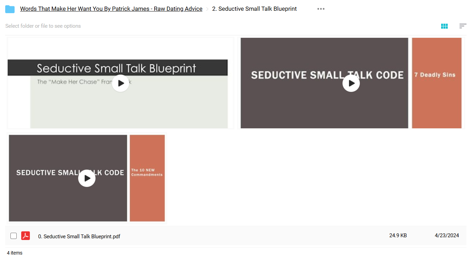Click the breadcrumb separator chevron
471x257 pixels.
tap(207, 9)
